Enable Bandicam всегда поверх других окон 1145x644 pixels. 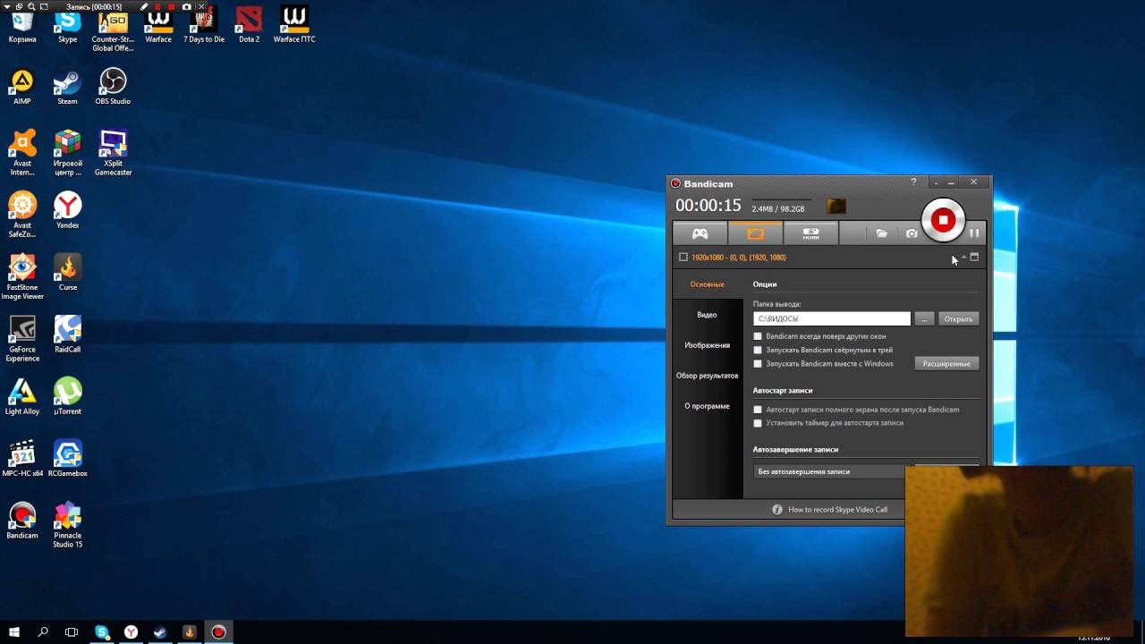click(x=758, y=336)
